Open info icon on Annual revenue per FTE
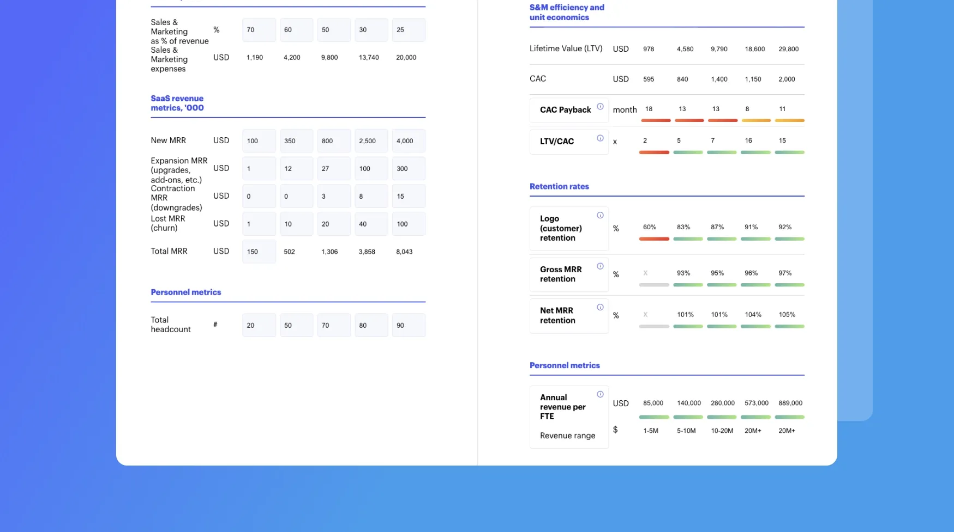Image resolution: width=954 pixels, height=532 pixels. (x=600, y=395)
